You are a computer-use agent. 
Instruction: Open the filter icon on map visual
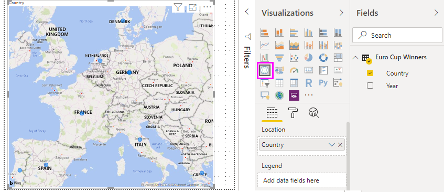[178, 7]
